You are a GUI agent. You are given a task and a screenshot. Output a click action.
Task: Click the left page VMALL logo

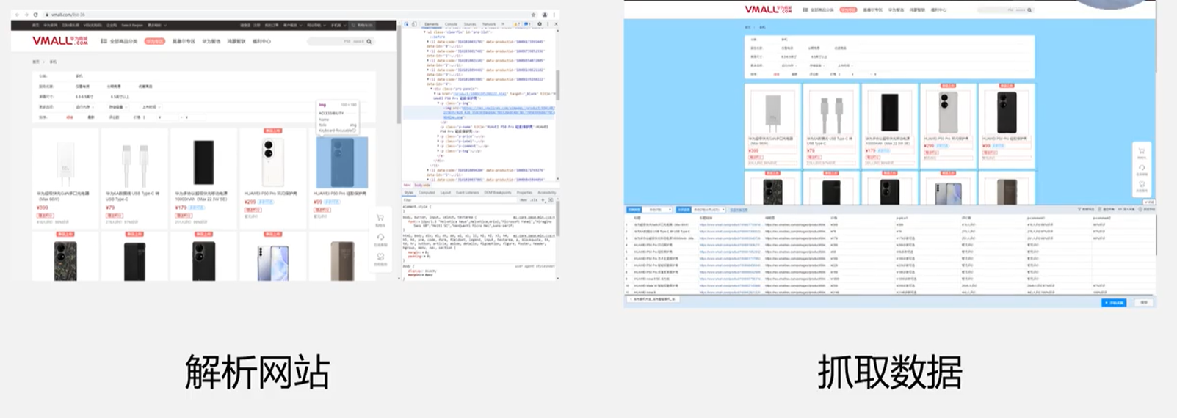(60, 40)
